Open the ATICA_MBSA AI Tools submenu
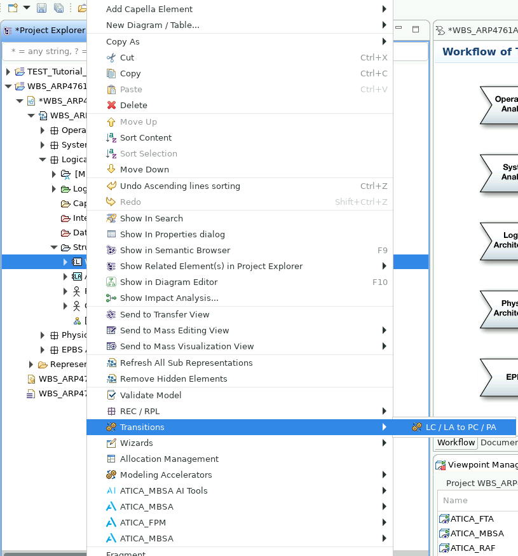Screen dimensions: 518x556 coord(240,490)
